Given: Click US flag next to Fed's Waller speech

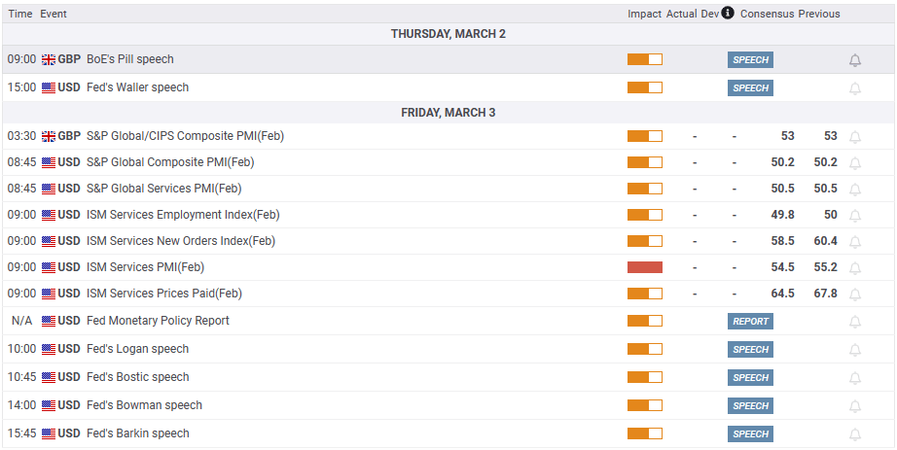Looking at the screenshot, I should pos(49,87).
